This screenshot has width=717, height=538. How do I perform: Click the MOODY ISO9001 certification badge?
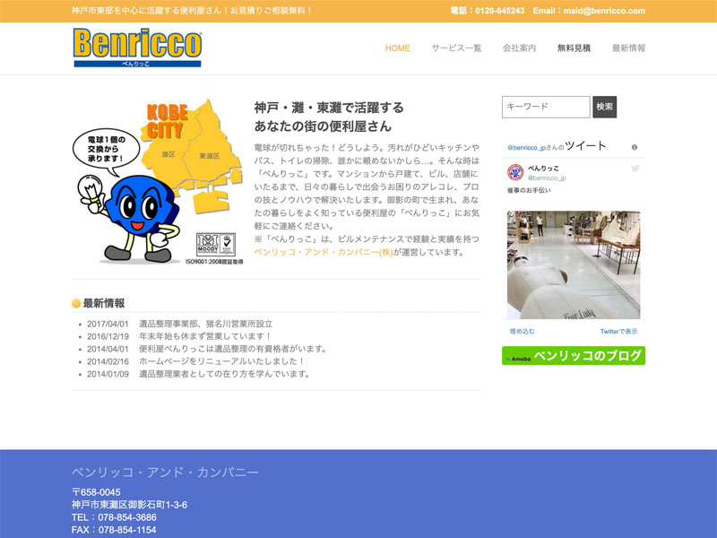(216, 245)
